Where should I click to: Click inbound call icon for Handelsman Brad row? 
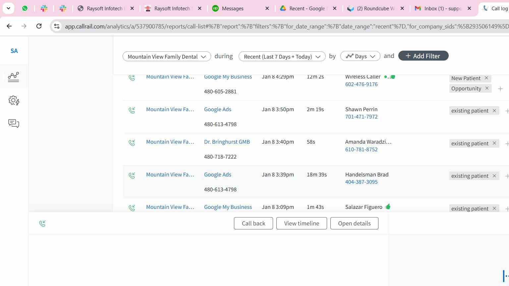pyautogui.click(x=132, y=175)
